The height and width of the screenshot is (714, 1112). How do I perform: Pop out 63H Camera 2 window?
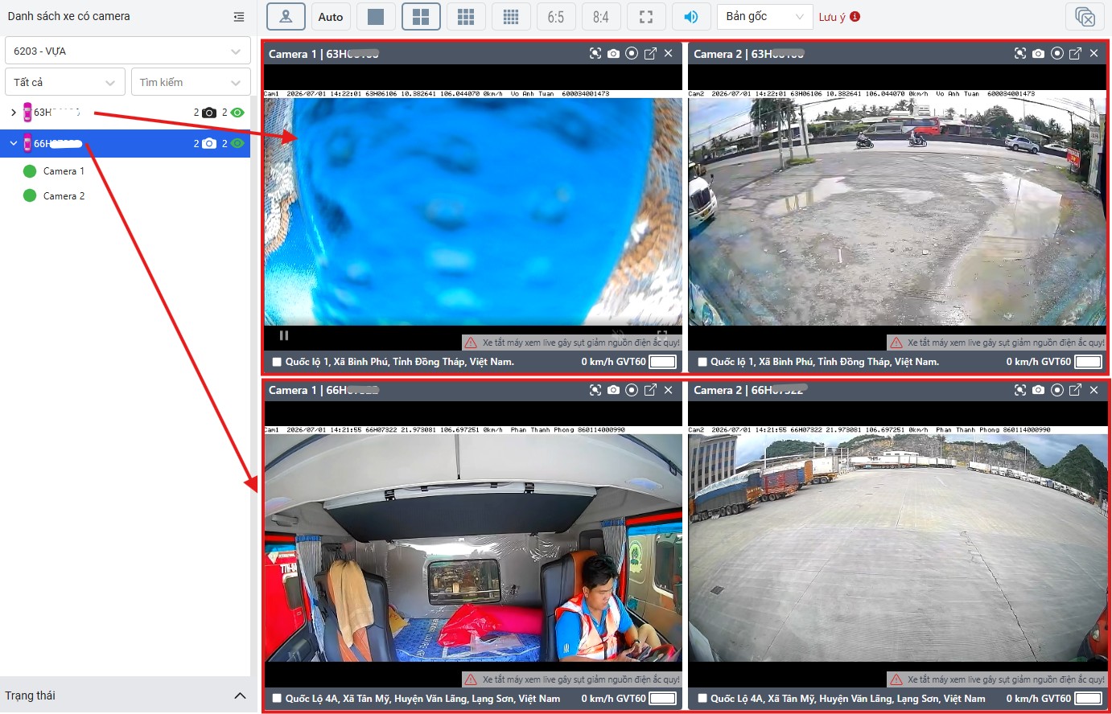[x=1076, y=54]
